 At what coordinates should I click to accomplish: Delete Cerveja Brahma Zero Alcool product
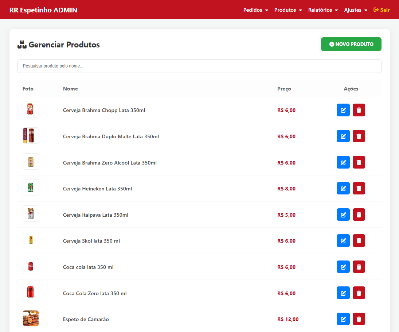[359, 162]
